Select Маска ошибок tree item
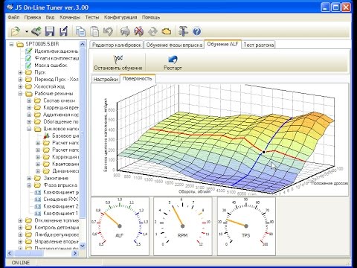Viewport: 357px width, 268px height. 51,66
